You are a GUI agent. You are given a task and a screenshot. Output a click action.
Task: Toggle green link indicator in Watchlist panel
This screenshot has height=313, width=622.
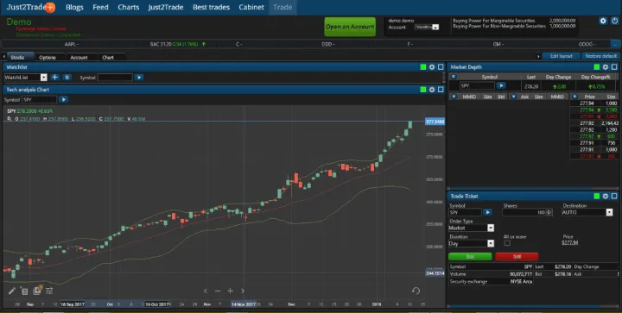coord(422,67)
